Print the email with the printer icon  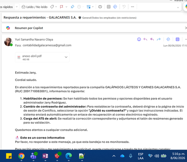tap(100, 7)
